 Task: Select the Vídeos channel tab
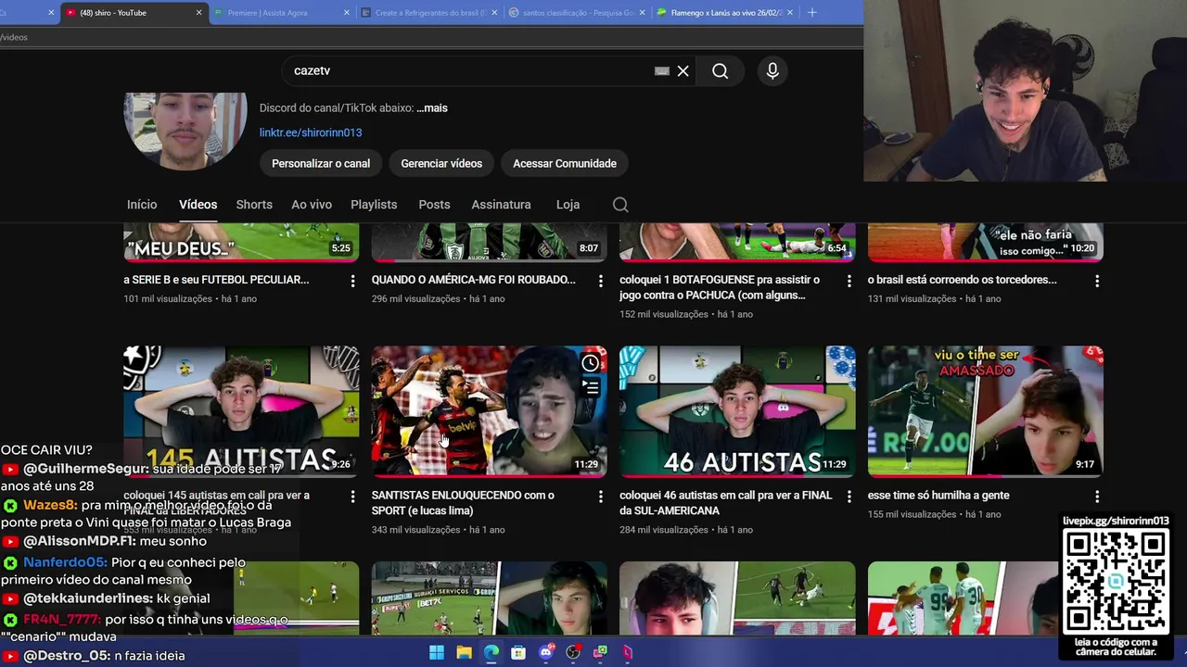click(198, 205)
